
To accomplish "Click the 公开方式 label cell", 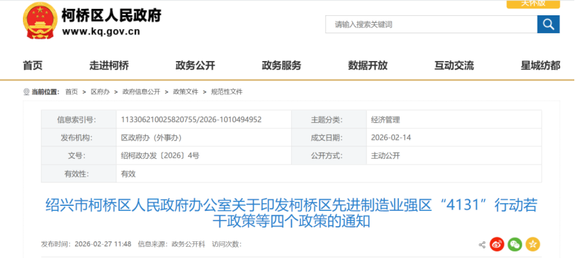I will tap(329, 156).
